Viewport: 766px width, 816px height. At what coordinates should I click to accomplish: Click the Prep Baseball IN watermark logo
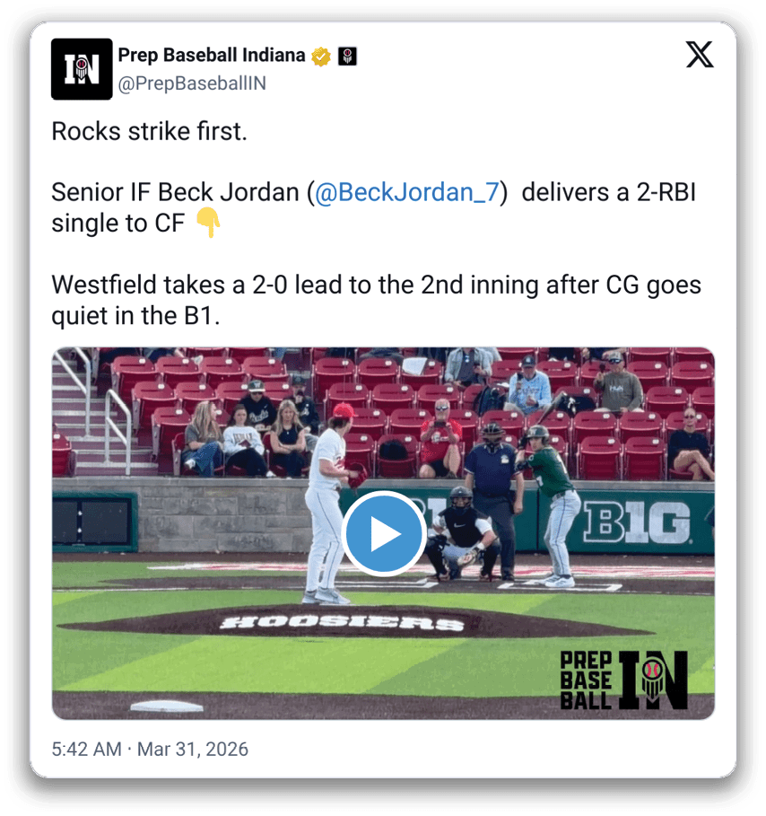pyautogui.click(x=624, y=680)
